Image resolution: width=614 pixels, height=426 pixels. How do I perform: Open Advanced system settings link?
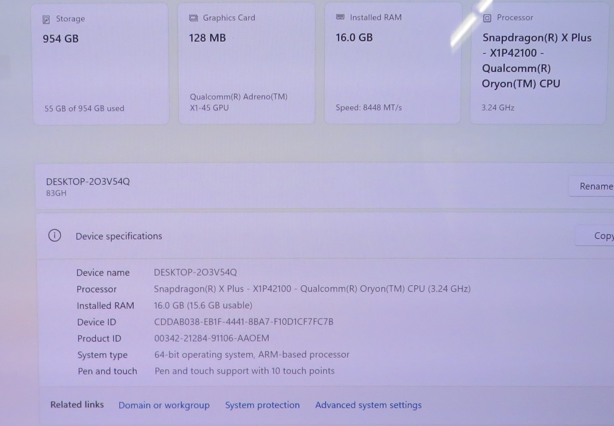[x=368, y=405]
